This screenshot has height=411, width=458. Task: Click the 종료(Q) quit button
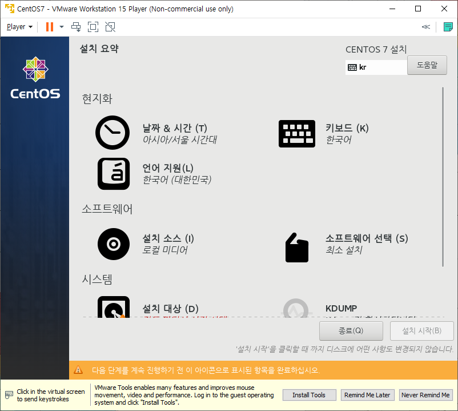click(351, 331)
